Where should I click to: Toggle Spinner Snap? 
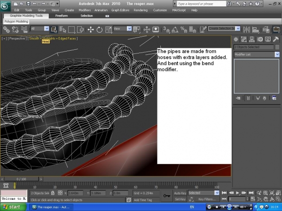192,30
